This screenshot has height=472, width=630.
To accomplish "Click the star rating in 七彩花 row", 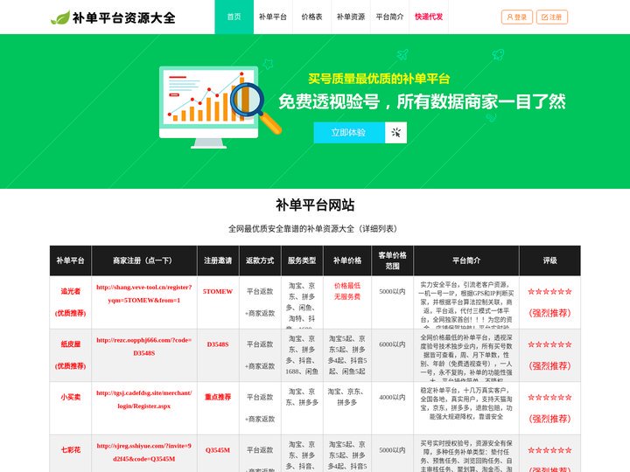I will [x=550, y=450].
